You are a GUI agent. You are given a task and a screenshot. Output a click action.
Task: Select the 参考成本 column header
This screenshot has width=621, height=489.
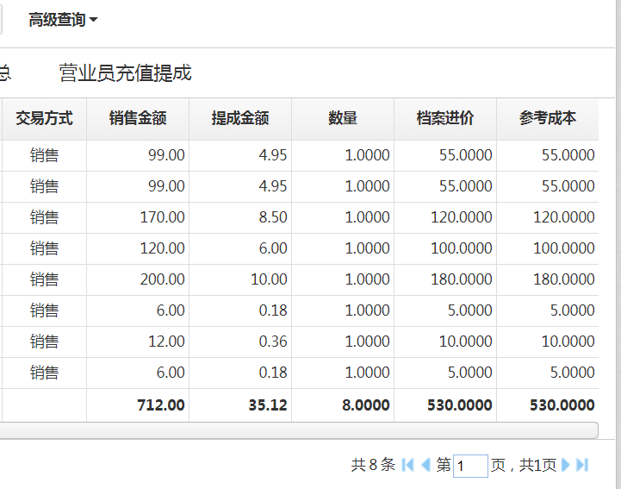pyautogui.click(x=548, y=119)
